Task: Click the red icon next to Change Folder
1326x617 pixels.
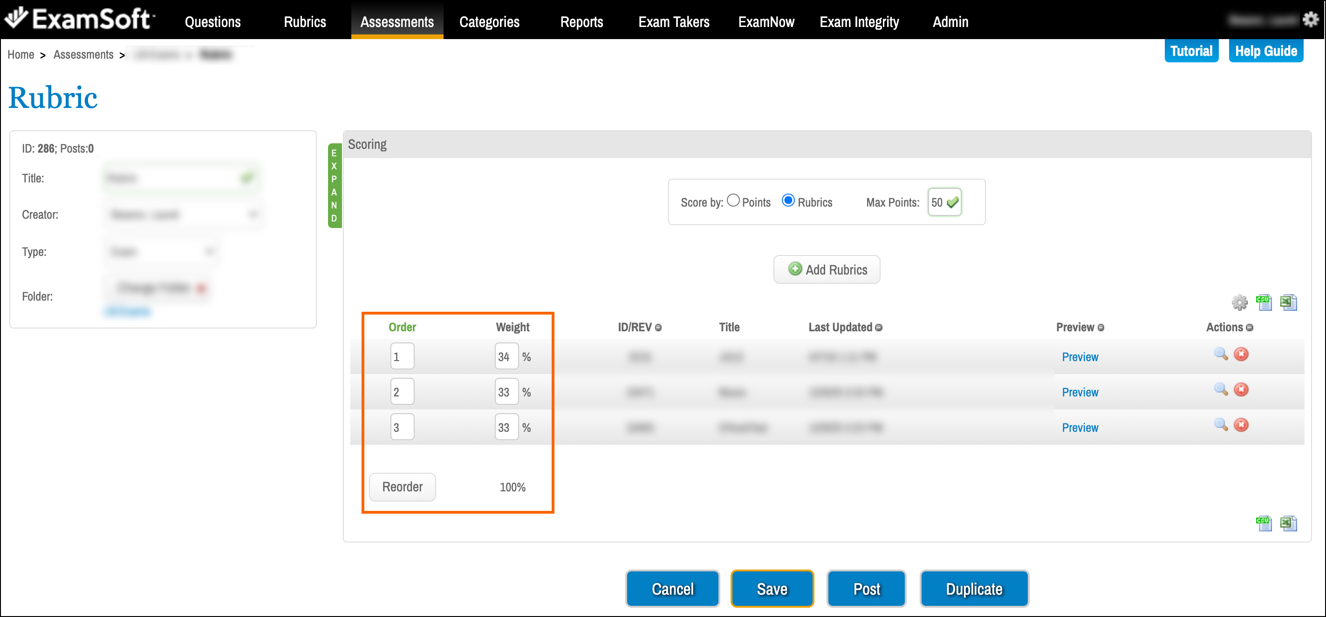Action: [201, 288]
